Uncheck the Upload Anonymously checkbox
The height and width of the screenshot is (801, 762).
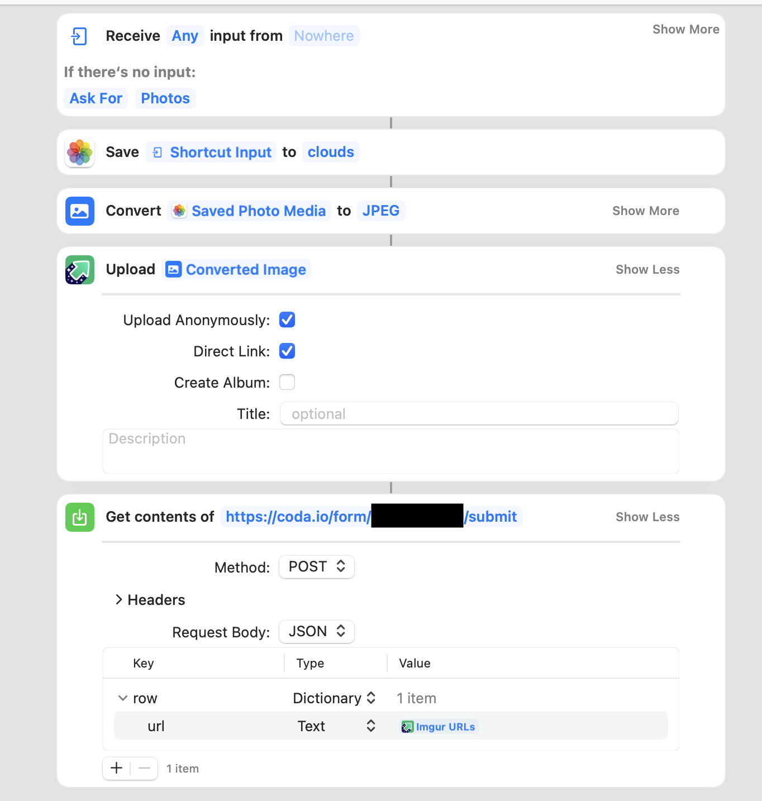[x=287, y=320]
